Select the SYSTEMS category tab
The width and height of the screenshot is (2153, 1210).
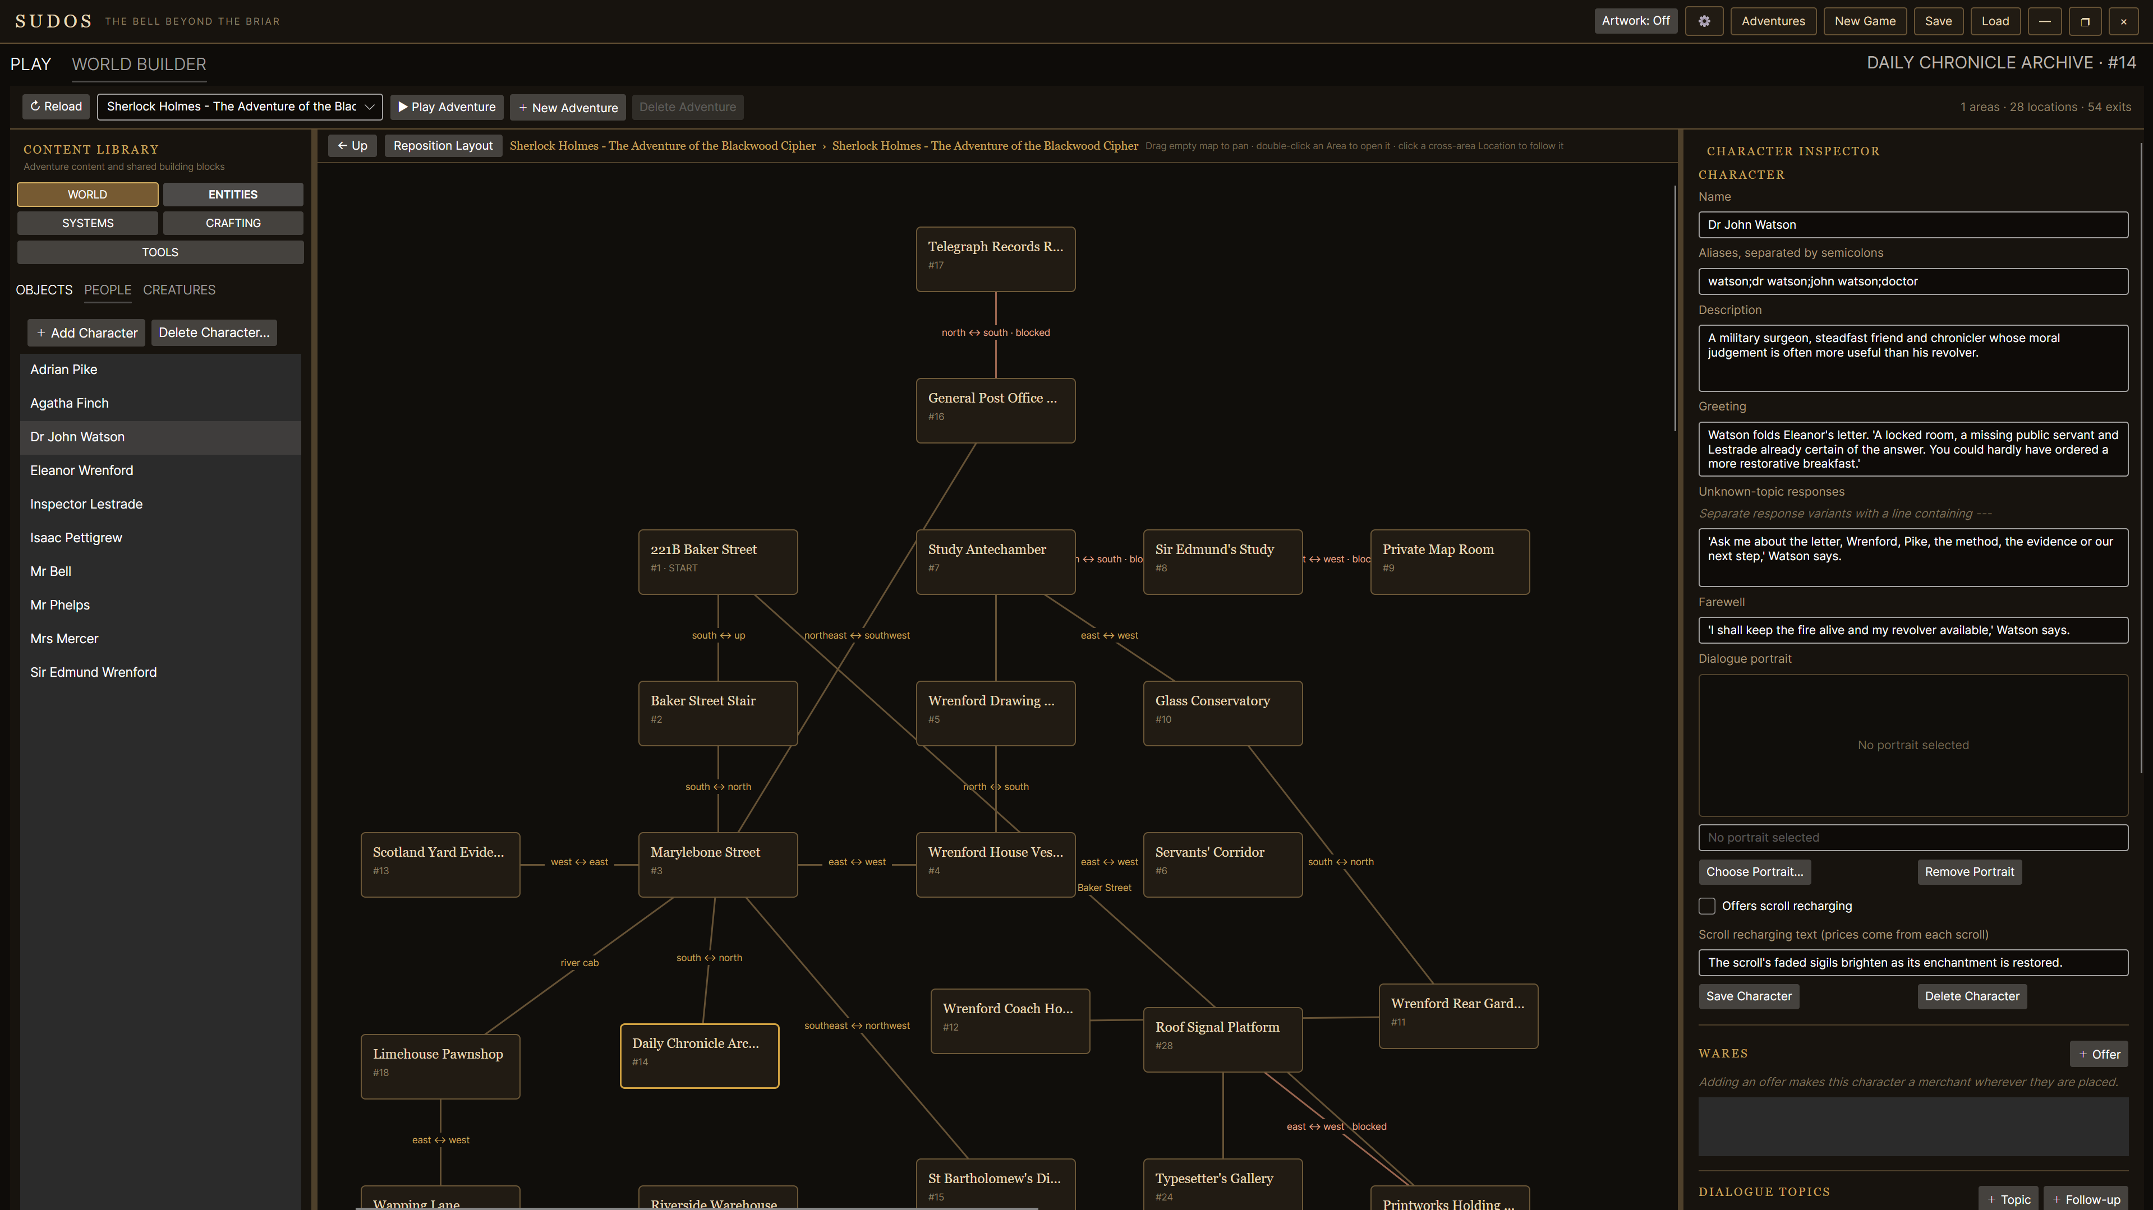pyautogui.click(x=87, y=223)
